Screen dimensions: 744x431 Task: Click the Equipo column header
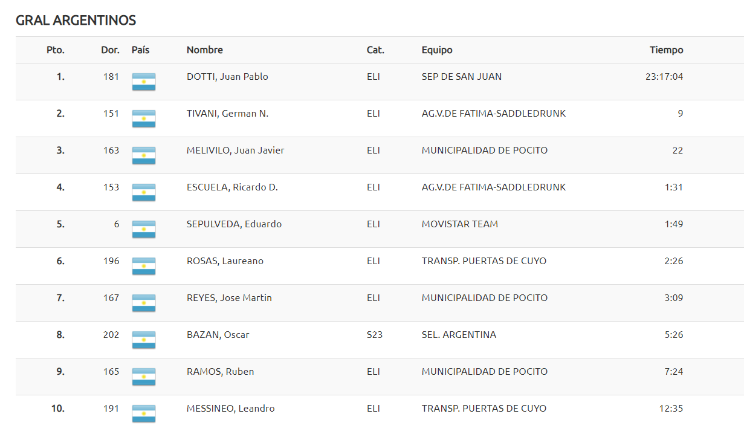[437, 50]
